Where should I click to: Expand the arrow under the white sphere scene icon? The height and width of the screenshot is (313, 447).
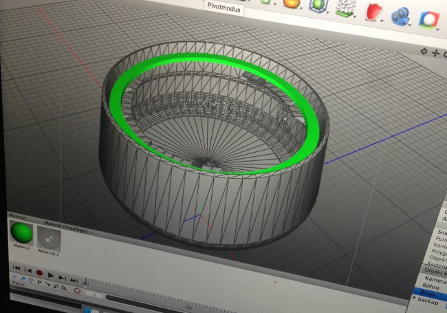[x=437, y=30]
